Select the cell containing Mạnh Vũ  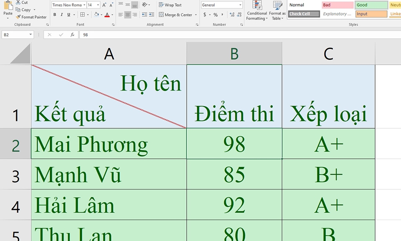(x=109, y=174)
